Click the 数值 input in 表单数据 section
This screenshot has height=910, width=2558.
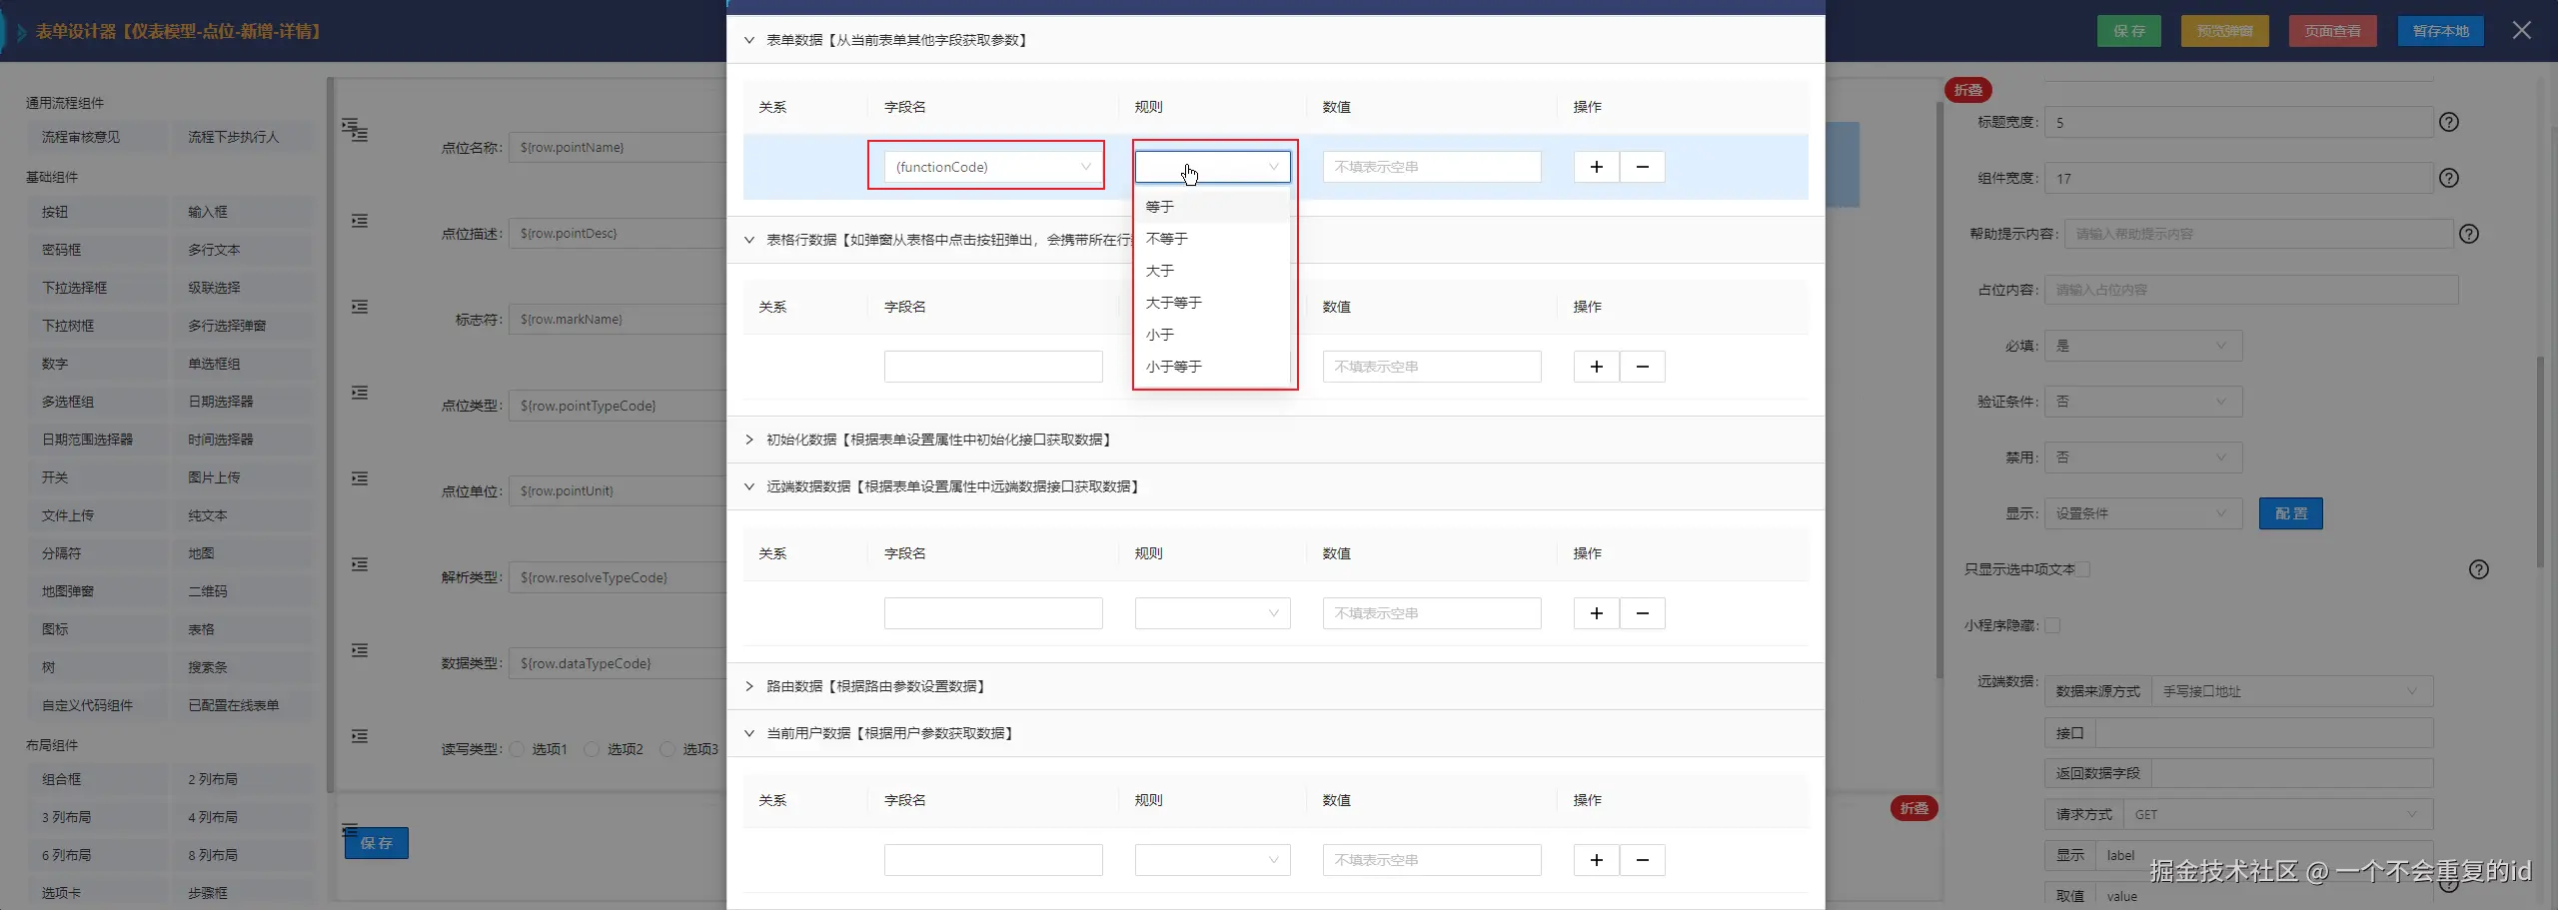(x=1432, y=167)
